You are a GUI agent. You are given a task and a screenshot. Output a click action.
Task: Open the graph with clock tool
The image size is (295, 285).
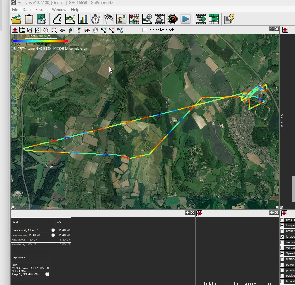point(147,19)
